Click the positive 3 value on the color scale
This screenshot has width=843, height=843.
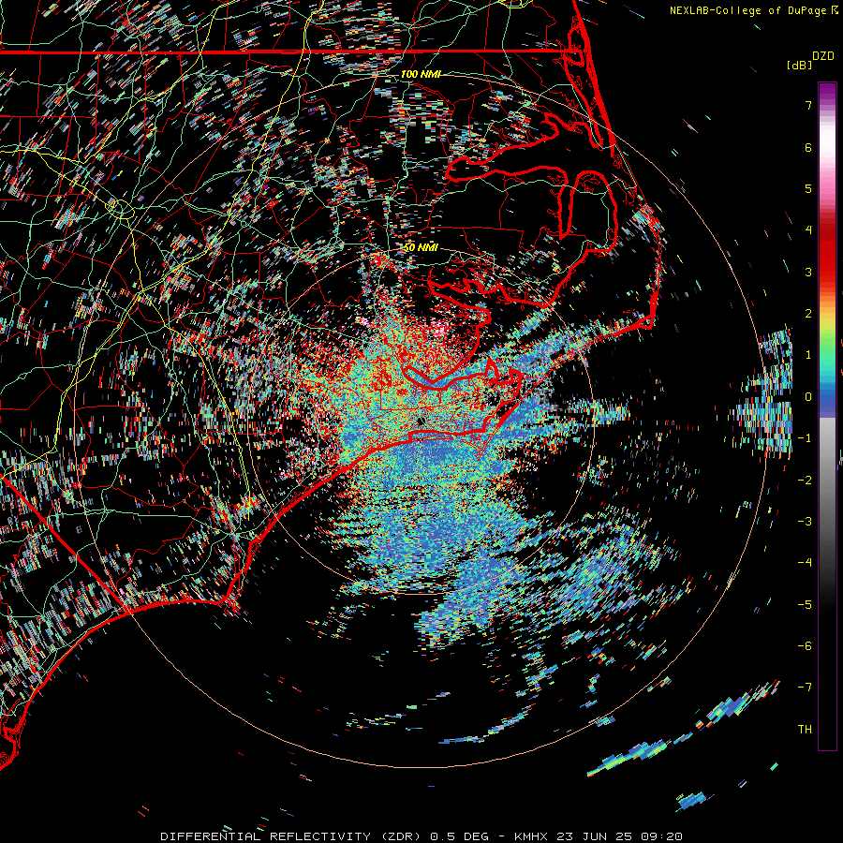point(808,272)
